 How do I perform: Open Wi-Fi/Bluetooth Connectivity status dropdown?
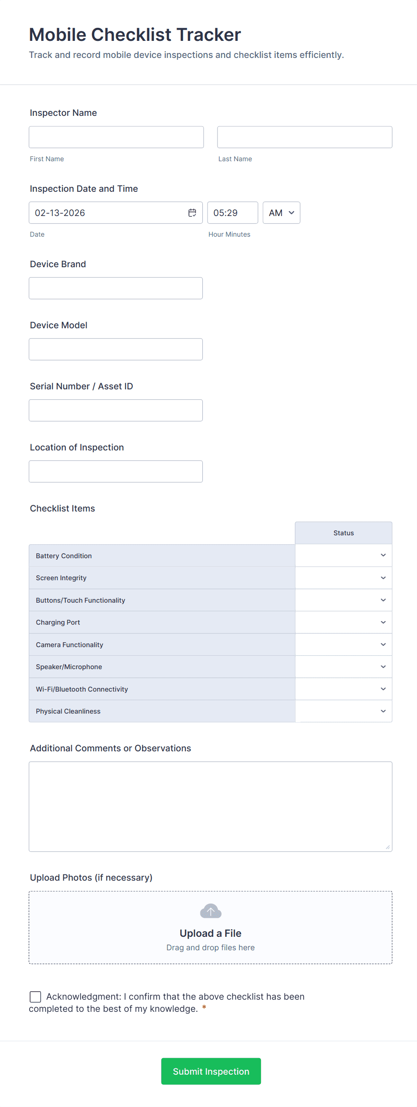343,689
